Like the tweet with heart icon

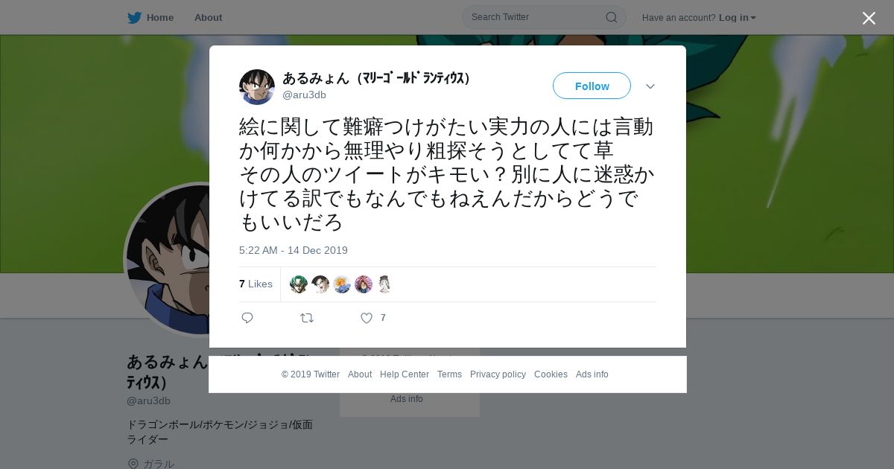(x=367, y=318)
